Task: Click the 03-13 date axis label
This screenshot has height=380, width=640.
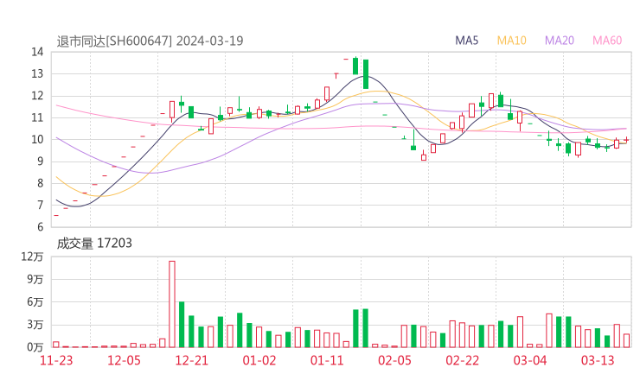Action: tap(598, 360)
